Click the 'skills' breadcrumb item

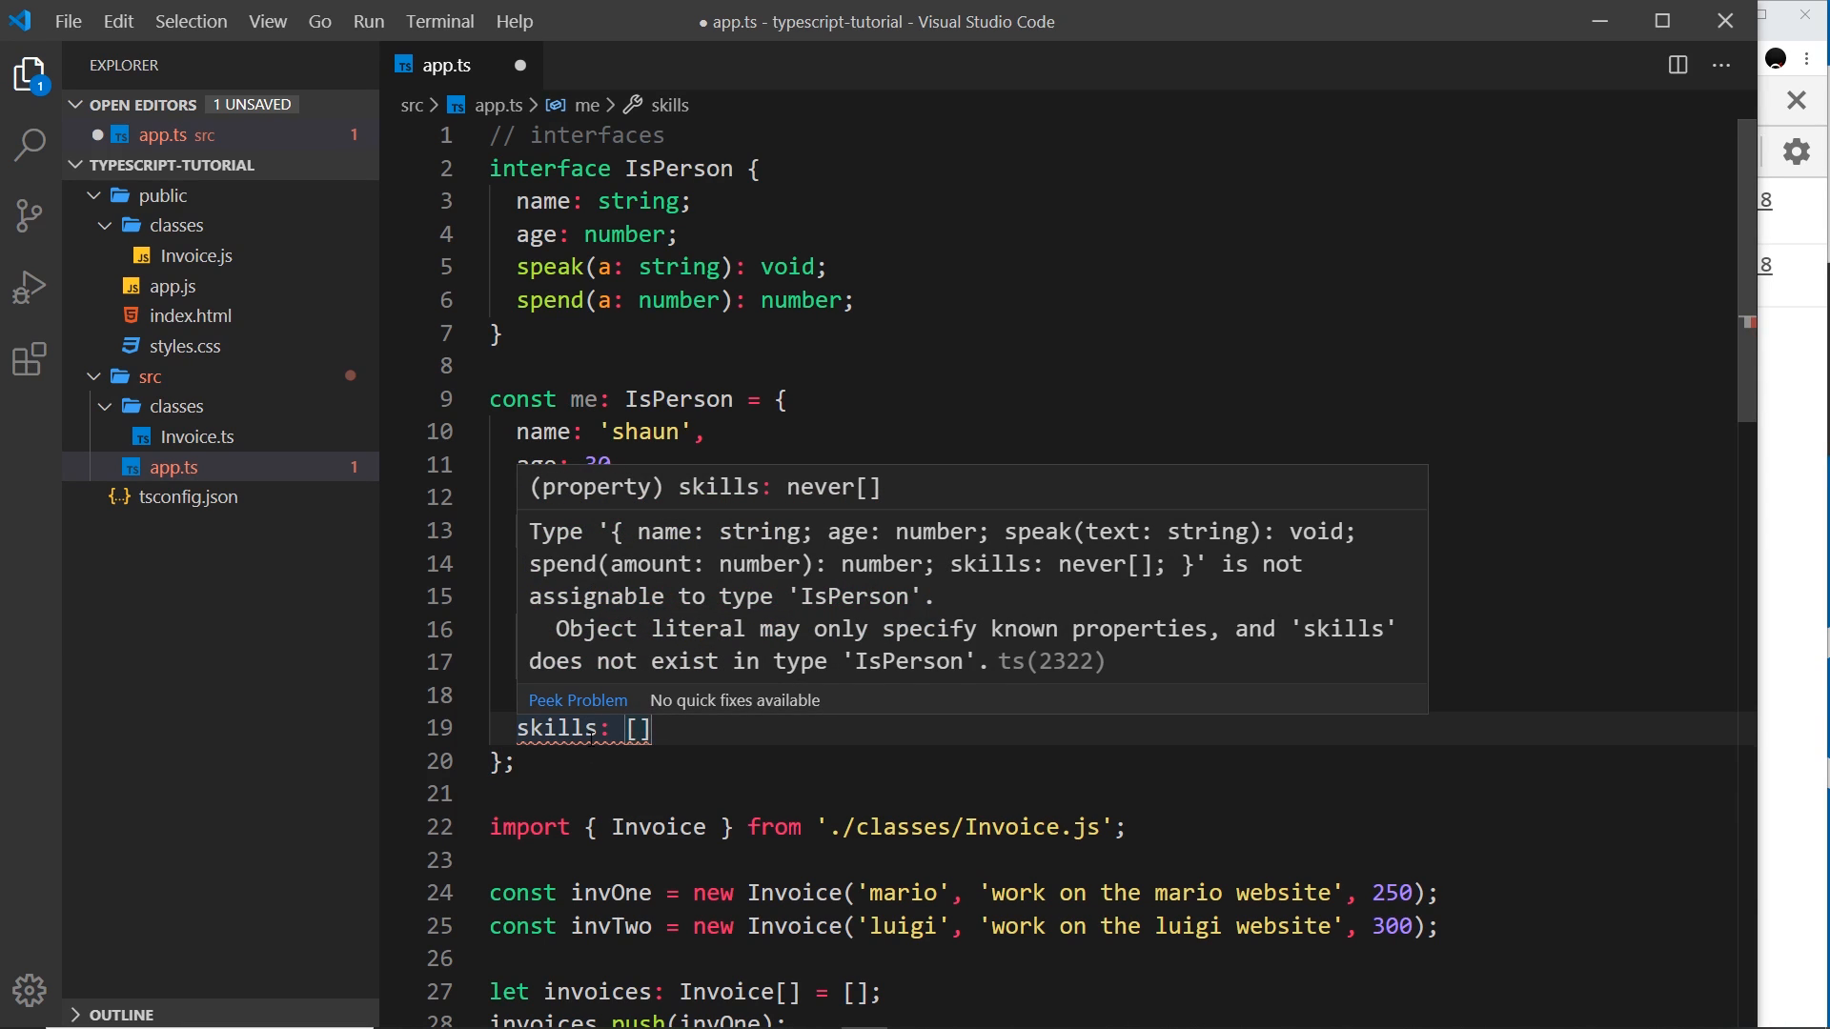point(670,105)
